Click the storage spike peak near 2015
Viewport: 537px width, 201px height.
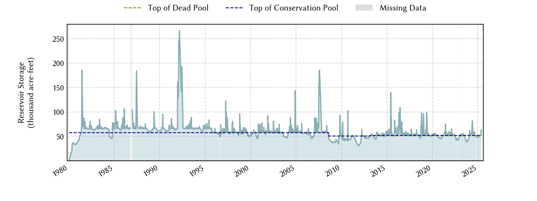[x=391, y=93]
